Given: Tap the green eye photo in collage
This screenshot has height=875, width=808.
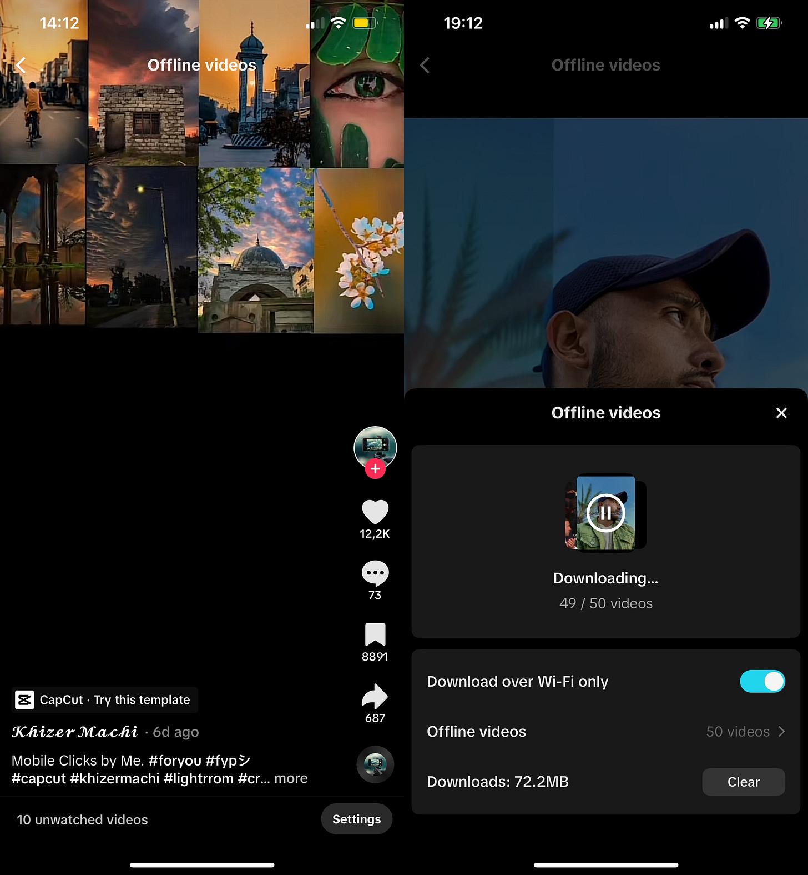Looking at the screenshot, I should 357,83.
